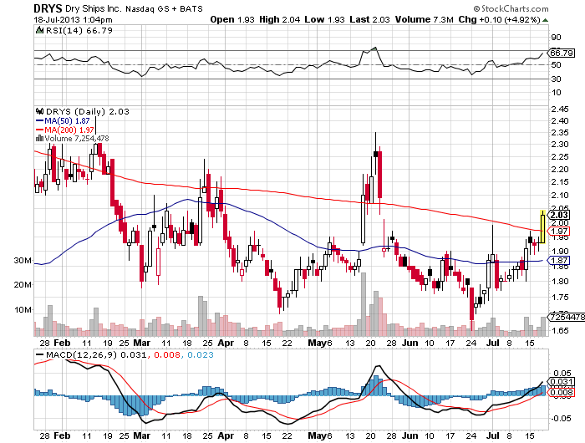The image size is (585, 443).
Task: Click the Jul label on the price chart date axis
Action: point(493,343)
